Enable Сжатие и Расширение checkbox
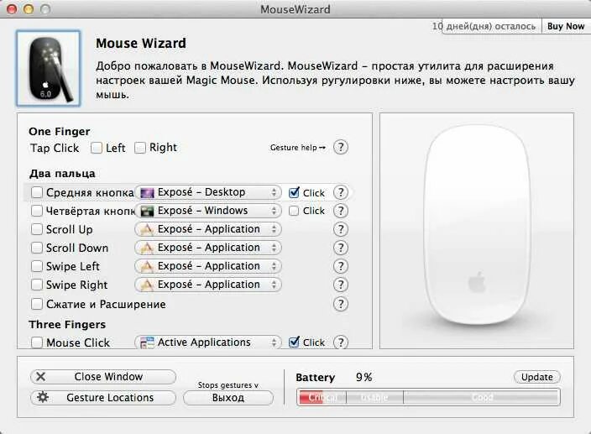591x434 pixels. click(37, 304)
